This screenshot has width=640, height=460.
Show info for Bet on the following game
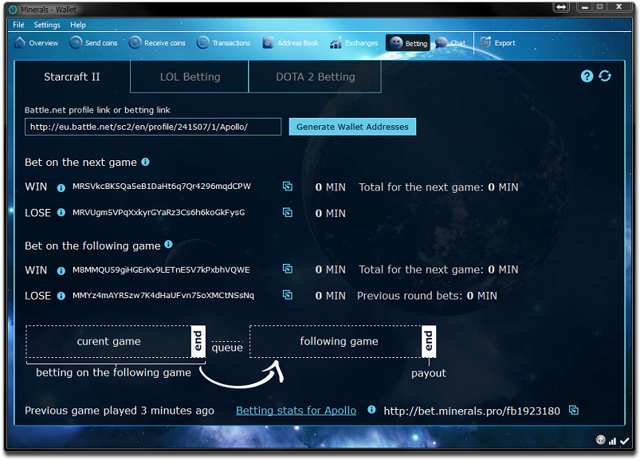(x=168, y=245)
